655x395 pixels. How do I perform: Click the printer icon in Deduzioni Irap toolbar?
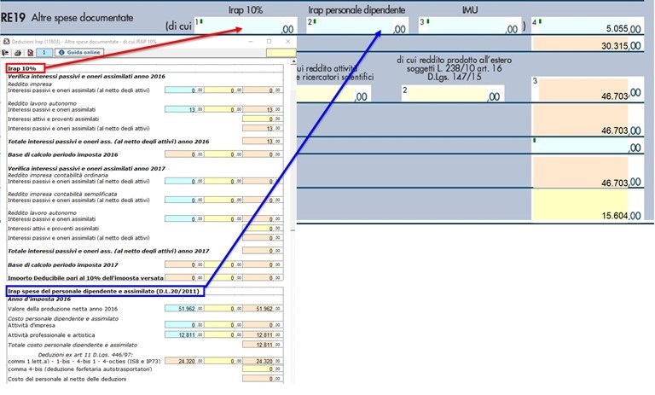tap(18, 53)
